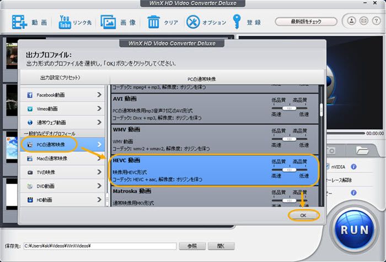
Task: Click the blue RUN button
Action: pyautogui.click(x=355, y=230)
